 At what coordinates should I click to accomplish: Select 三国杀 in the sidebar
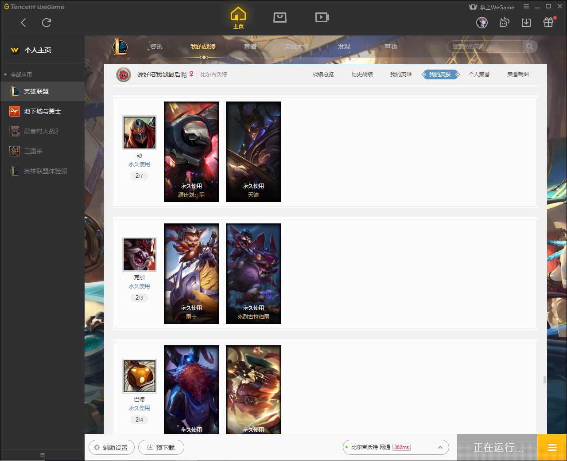[43, 151]
